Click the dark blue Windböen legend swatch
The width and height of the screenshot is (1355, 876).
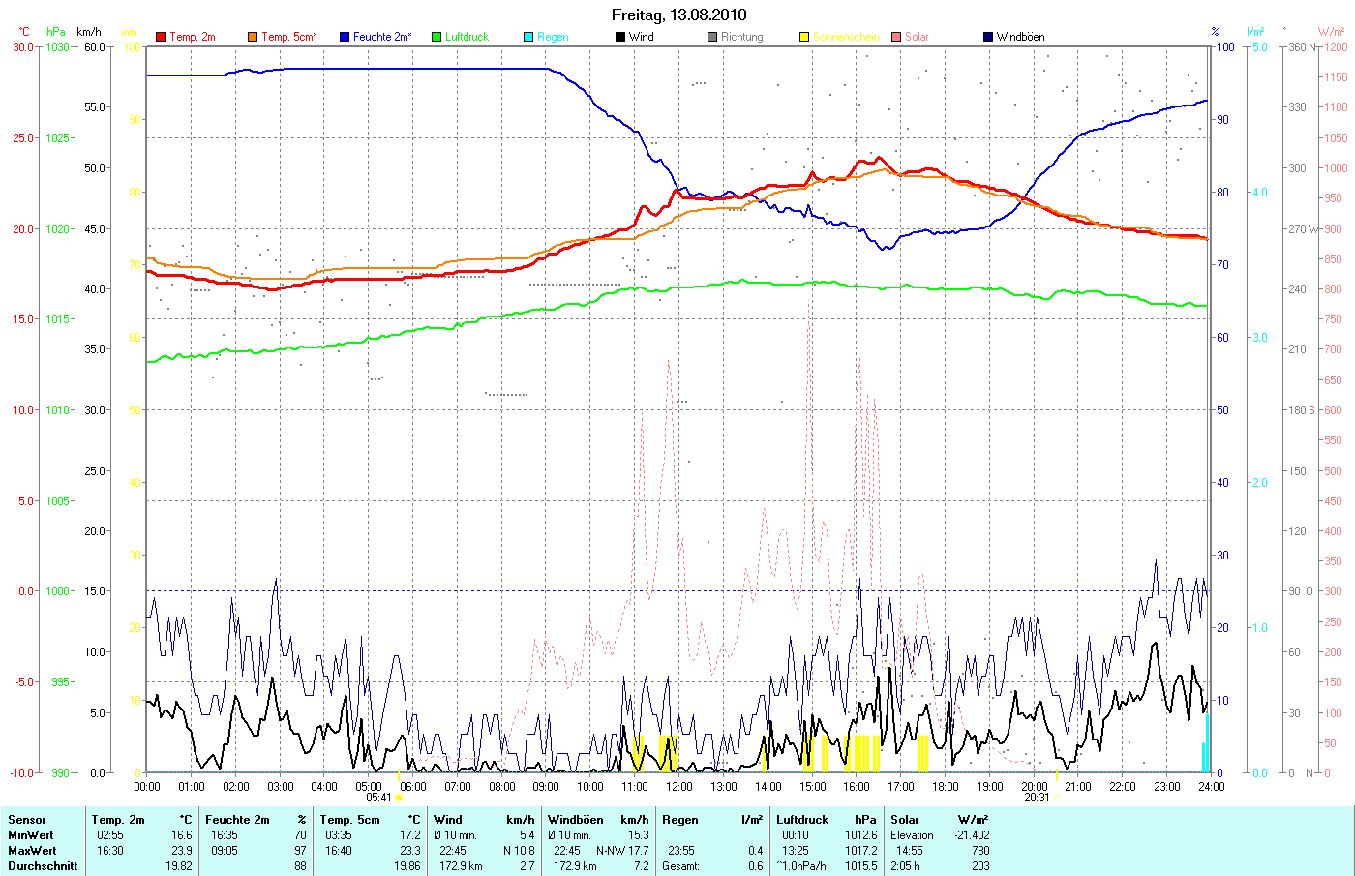coord(988,37)
